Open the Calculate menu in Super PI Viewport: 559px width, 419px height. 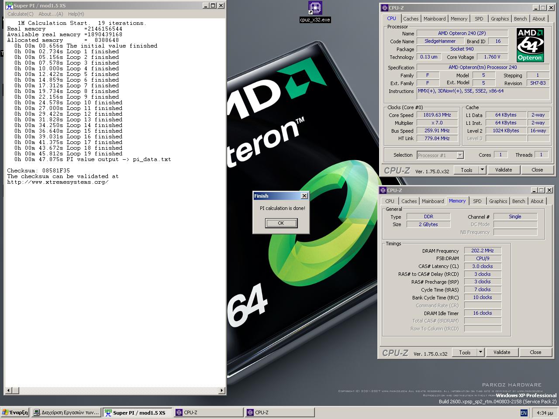pyautogui.click(x=21, y=14)
